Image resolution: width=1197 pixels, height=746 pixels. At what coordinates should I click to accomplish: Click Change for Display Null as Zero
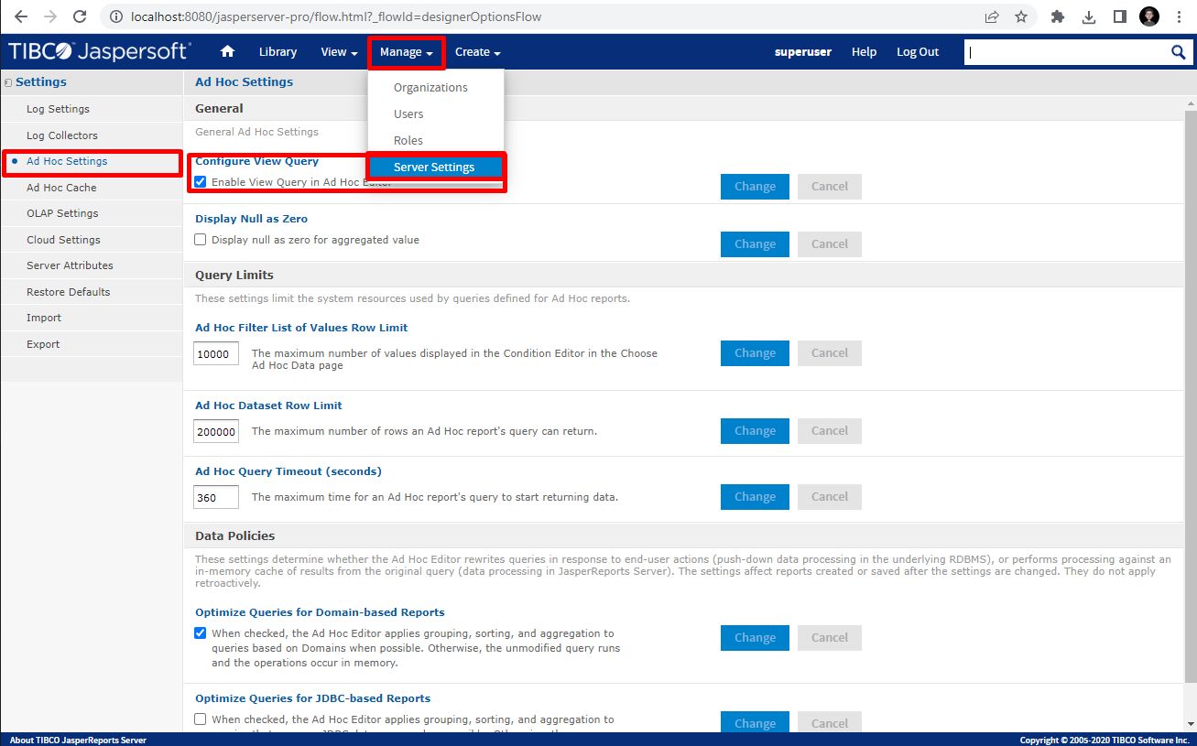(x=755, y=244)
